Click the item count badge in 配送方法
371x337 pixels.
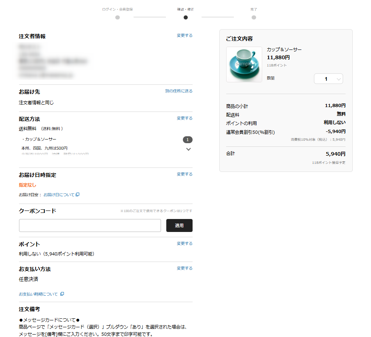click(x=188, y=140)
